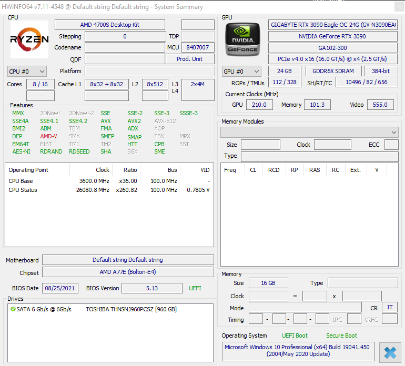Click the NVIDIA GeForce RTX 3090 field

pos(332,36)
